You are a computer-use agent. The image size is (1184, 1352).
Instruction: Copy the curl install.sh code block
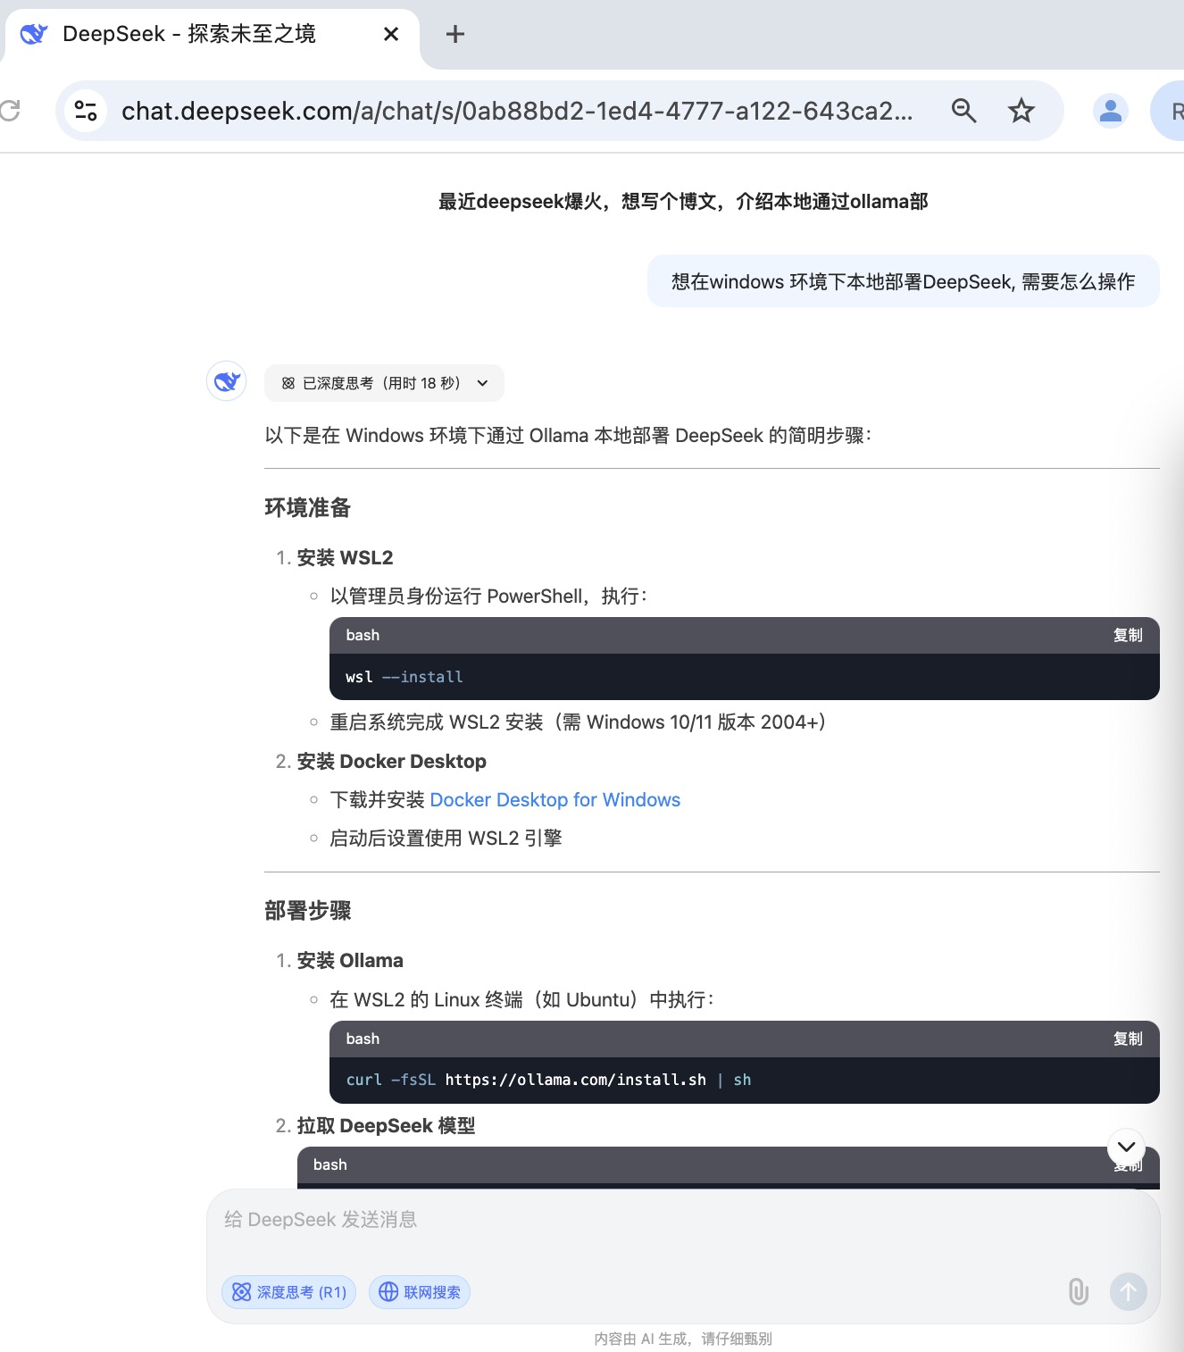click(1127, 1039)
